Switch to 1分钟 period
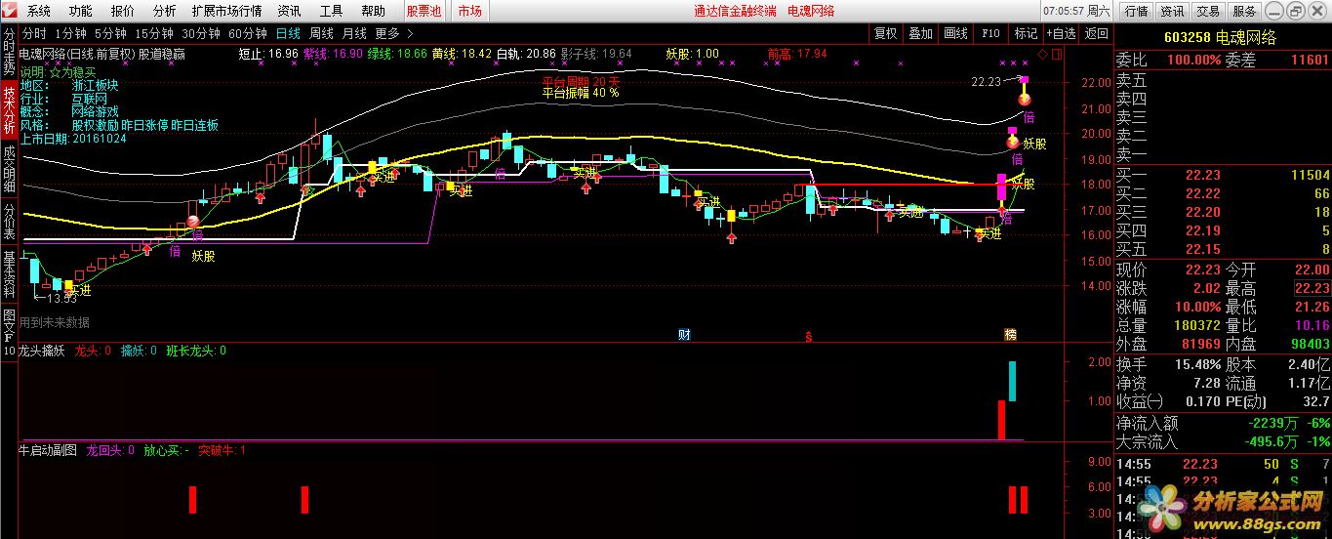 click(70, 33)
